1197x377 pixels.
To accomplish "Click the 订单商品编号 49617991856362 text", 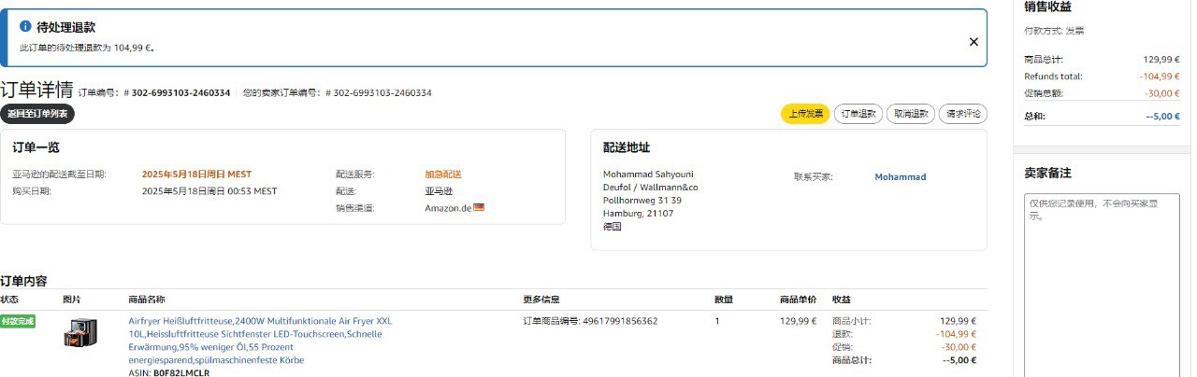I will pyautogui.click(x=590, y=321).
